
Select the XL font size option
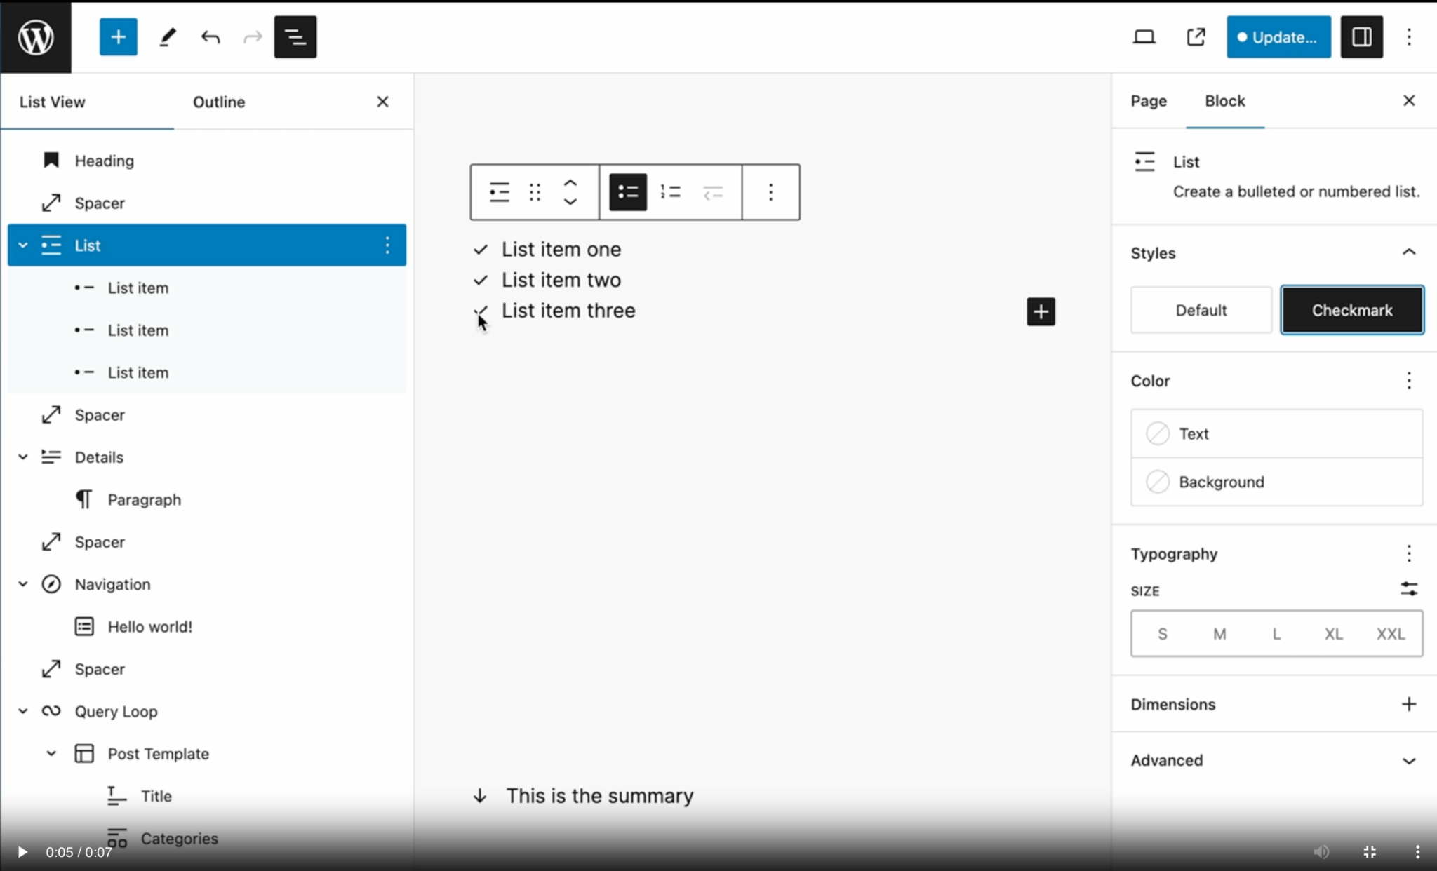tap(1332, 633)
